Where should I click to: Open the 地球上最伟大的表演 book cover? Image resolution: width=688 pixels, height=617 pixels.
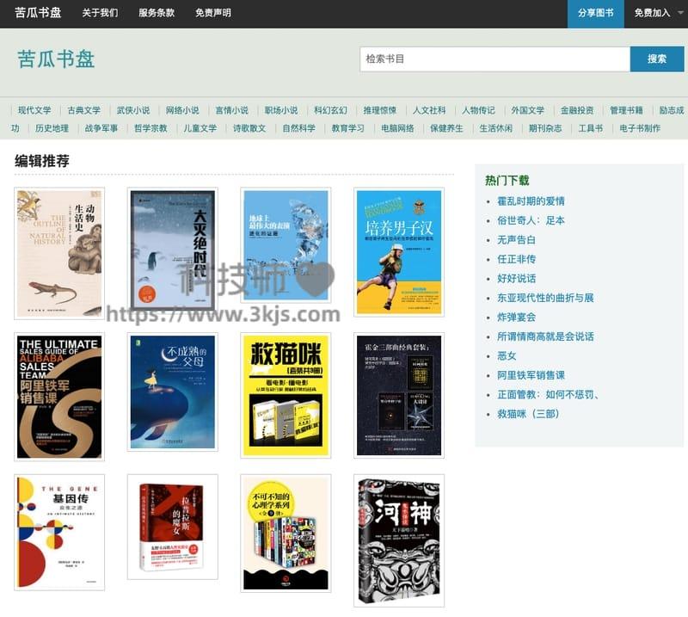[x=286, y=245]
